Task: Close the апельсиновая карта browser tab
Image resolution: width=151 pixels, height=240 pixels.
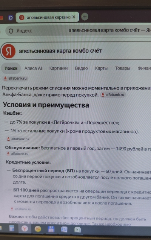Action: (x=74, y=17)
